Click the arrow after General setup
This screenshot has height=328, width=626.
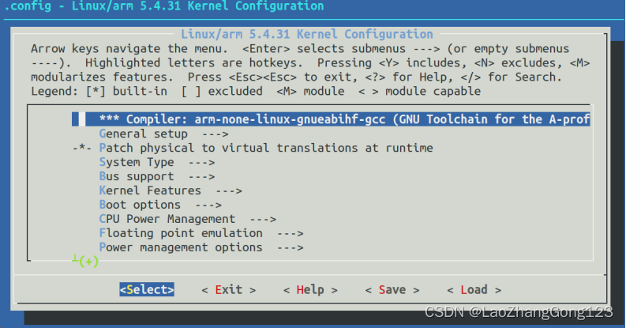(216, 134)
